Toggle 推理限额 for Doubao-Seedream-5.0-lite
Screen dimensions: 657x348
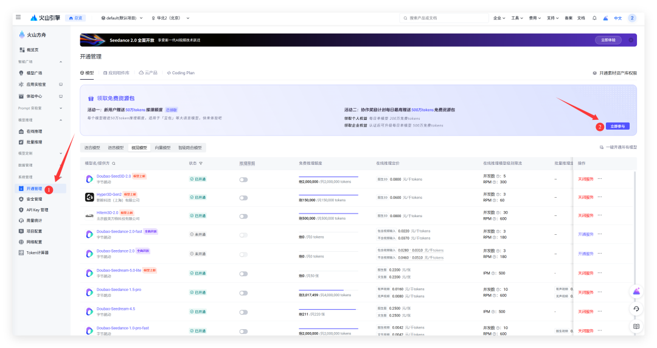coord(243,274)
